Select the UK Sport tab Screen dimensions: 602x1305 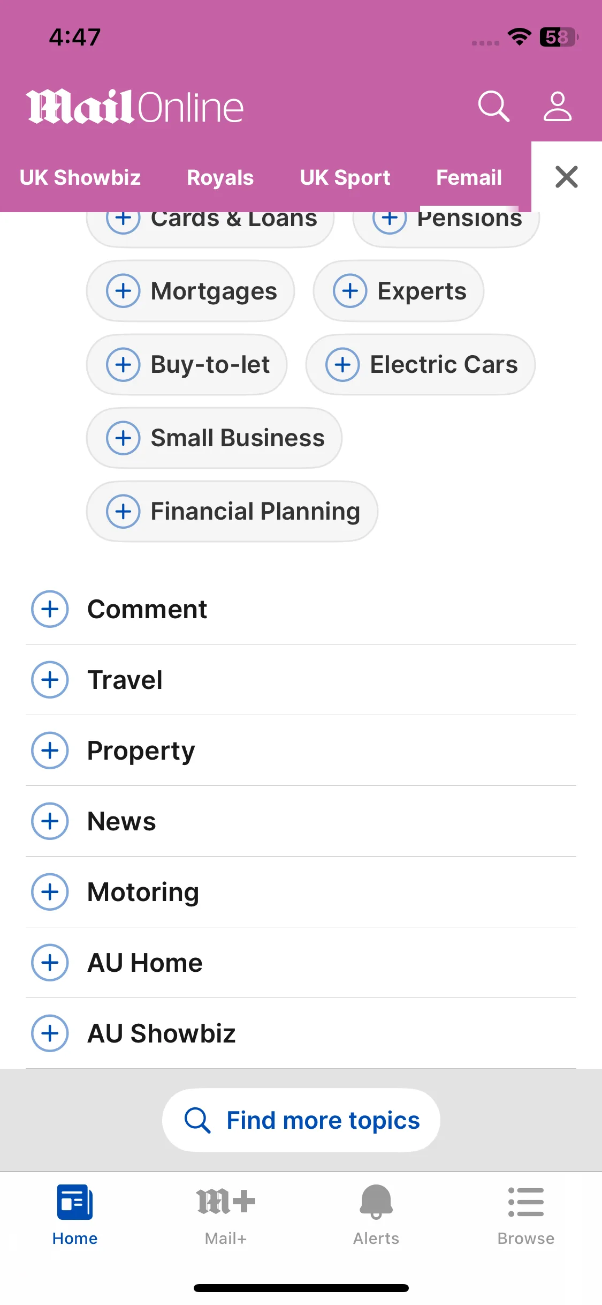tap(345, 177)
